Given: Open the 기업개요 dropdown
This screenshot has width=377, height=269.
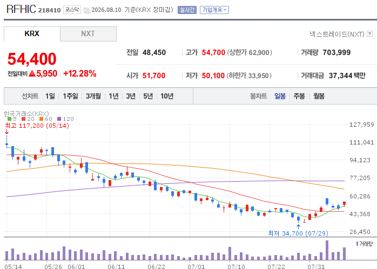Looking at the screenshot, I should pyautogui.click(x=214, y=10).
